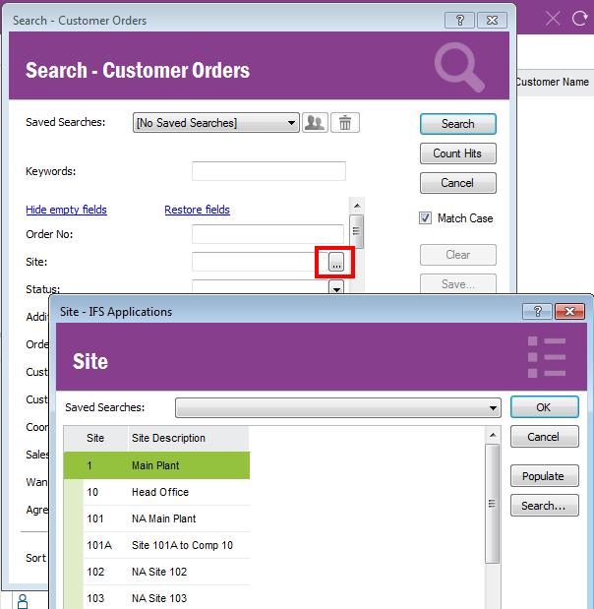
Task: Delete saved search using trash icon
Action: coord(345,123)
